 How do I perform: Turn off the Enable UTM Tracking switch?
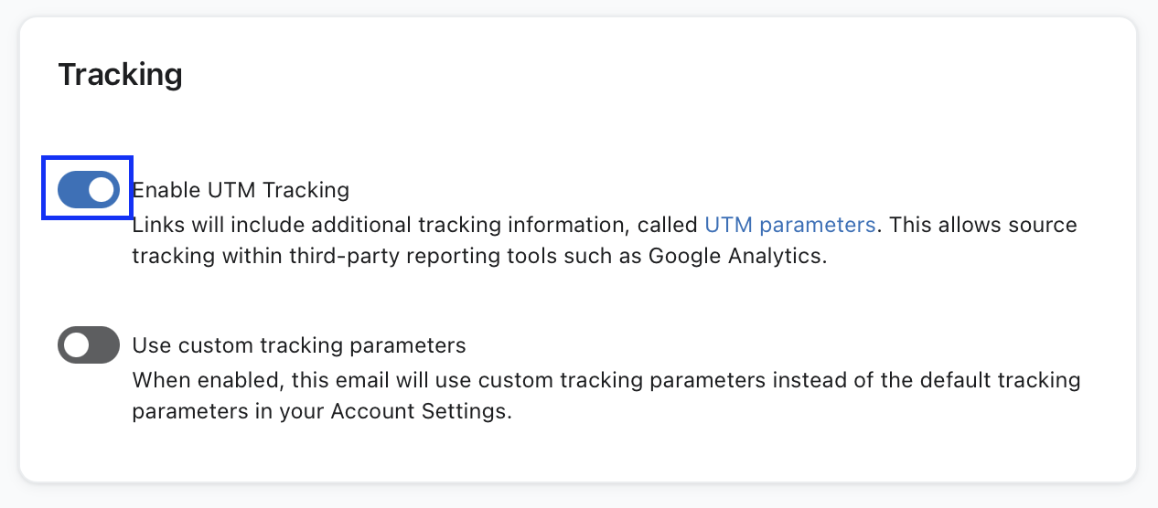(x=88, y=189)
